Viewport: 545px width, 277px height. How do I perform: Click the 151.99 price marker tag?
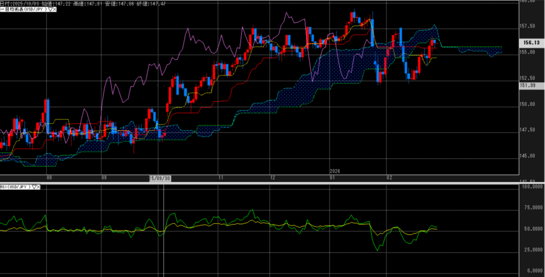(x=531, y=86)
